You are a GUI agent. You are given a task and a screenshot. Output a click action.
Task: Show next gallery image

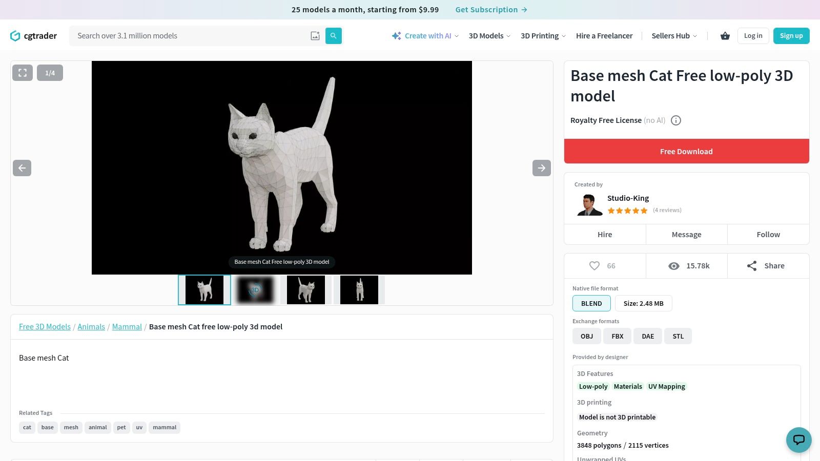coord(542,168)
